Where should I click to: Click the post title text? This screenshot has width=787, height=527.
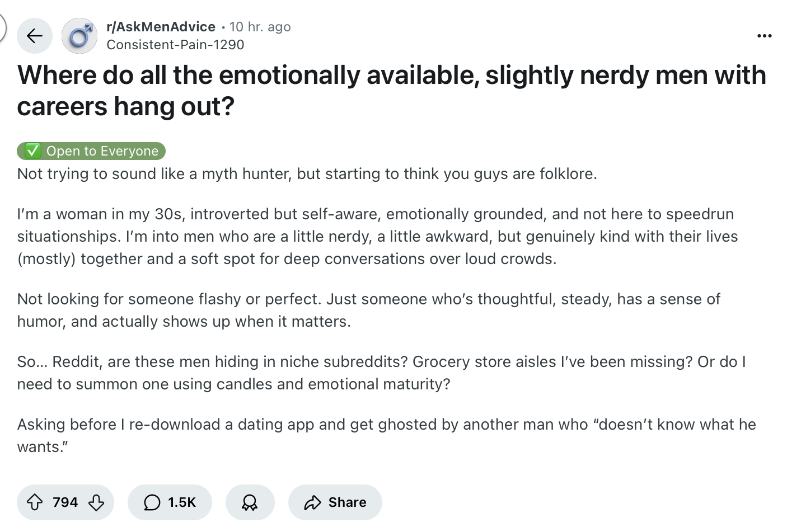[x=391, y=91]
